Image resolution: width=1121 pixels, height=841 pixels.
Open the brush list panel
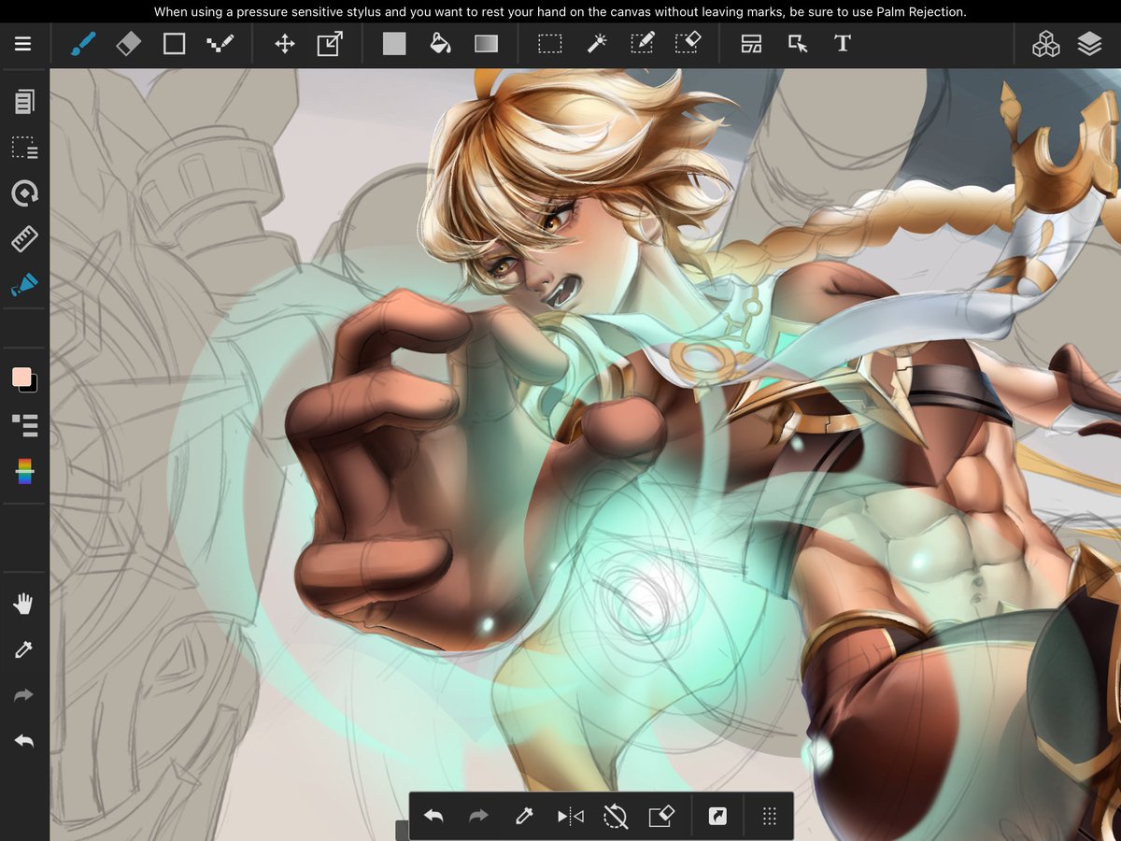coord(24,425)
